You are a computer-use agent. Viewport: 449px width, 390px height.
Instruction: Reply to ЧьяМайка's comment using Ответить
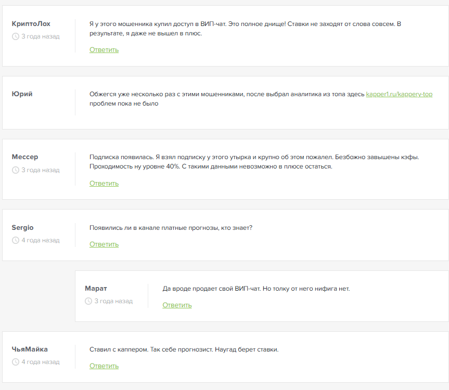pyautogui.click(x=104, y=366)
